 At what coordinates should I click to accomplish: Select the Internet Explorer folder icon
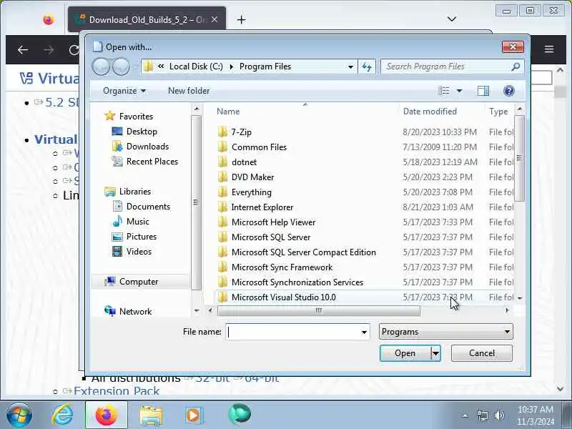222,207
